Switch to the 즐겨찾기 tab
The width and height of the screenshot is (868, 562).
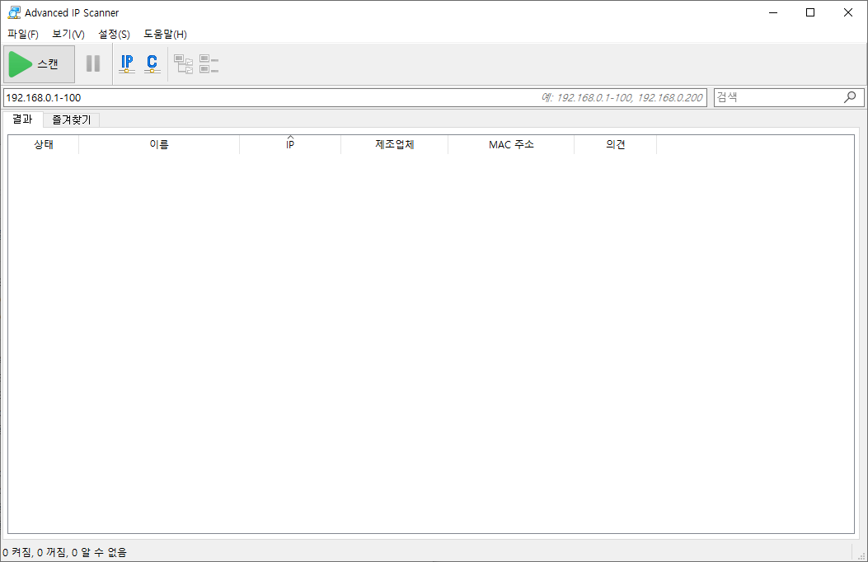pos(72,119)
